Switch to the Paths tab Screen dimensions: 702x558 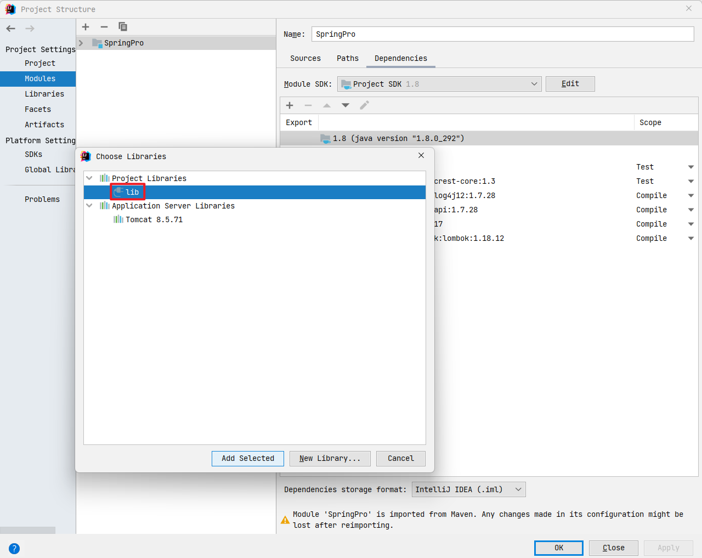click(x=348, y=58)
